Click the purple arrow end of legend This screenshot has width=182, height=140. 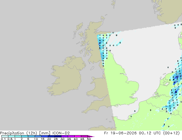[x=91, y=136]
